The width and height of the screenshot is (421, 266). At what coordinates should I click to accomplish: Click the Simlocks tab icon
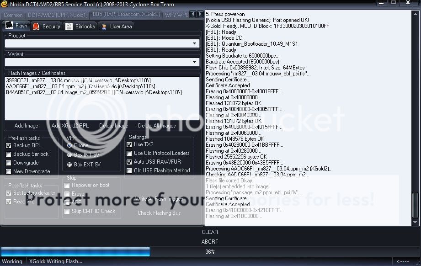click(x=69, y=27)
